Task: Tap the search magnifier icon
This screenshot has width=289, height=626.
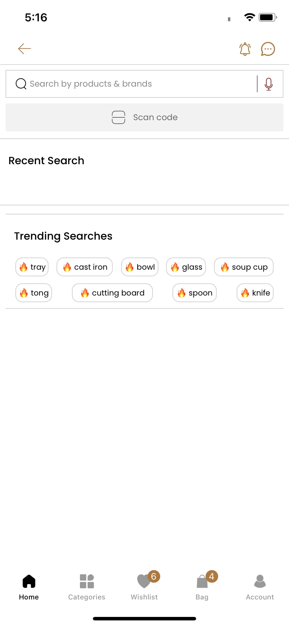Action: tap(21, 84)
